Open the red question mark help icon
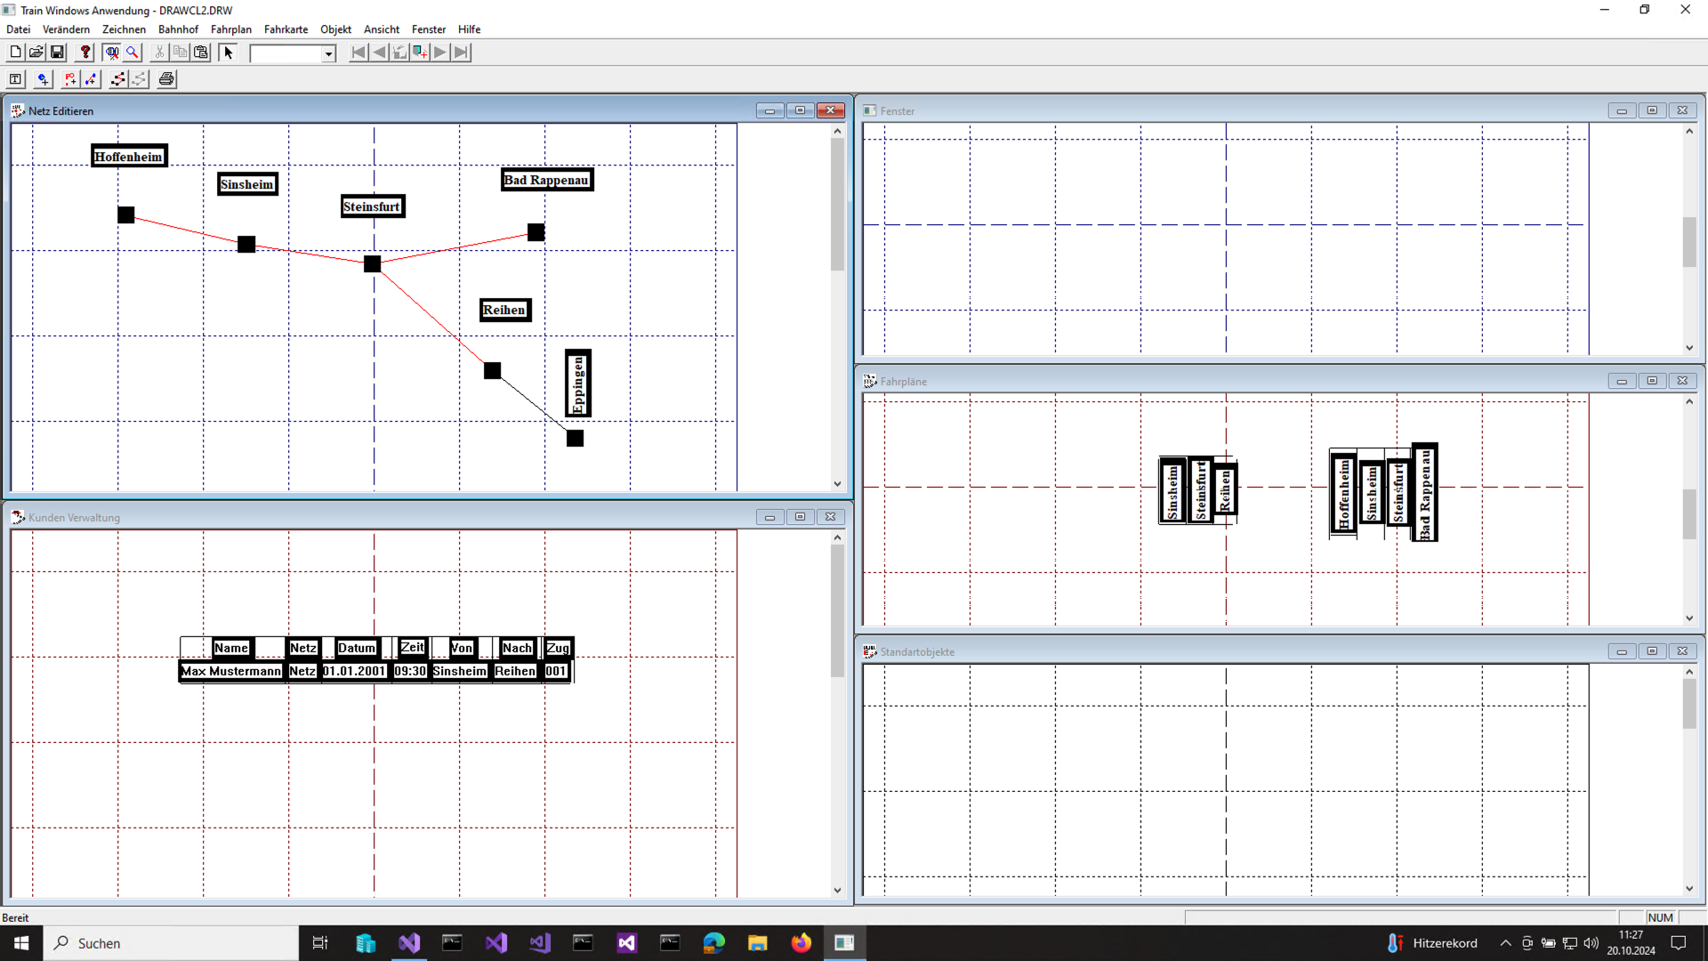Screen dimensions: 1708x961 click(85, 52)
